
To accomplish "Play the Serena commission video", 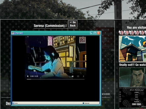I will [x=28, y=76].
